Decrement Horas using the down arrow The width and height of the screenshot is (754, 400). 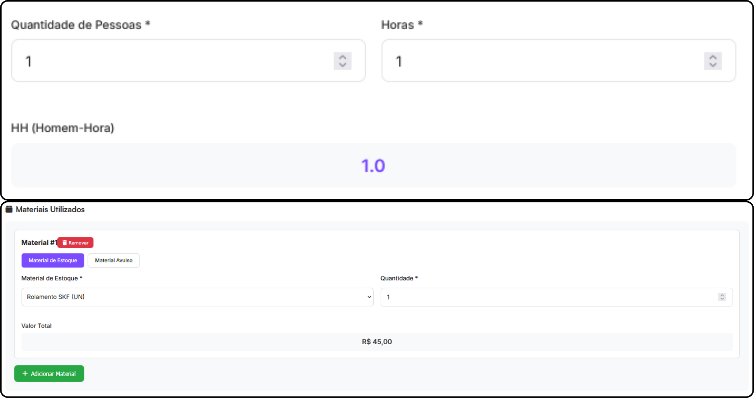[x=713, y=65]
